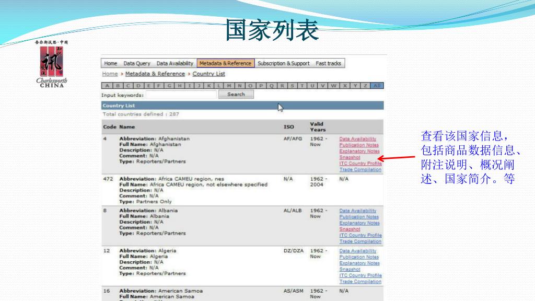Open Afghanistan Snapshot link
This screenshot has width=535, height=301.
(x=350, y=157)
